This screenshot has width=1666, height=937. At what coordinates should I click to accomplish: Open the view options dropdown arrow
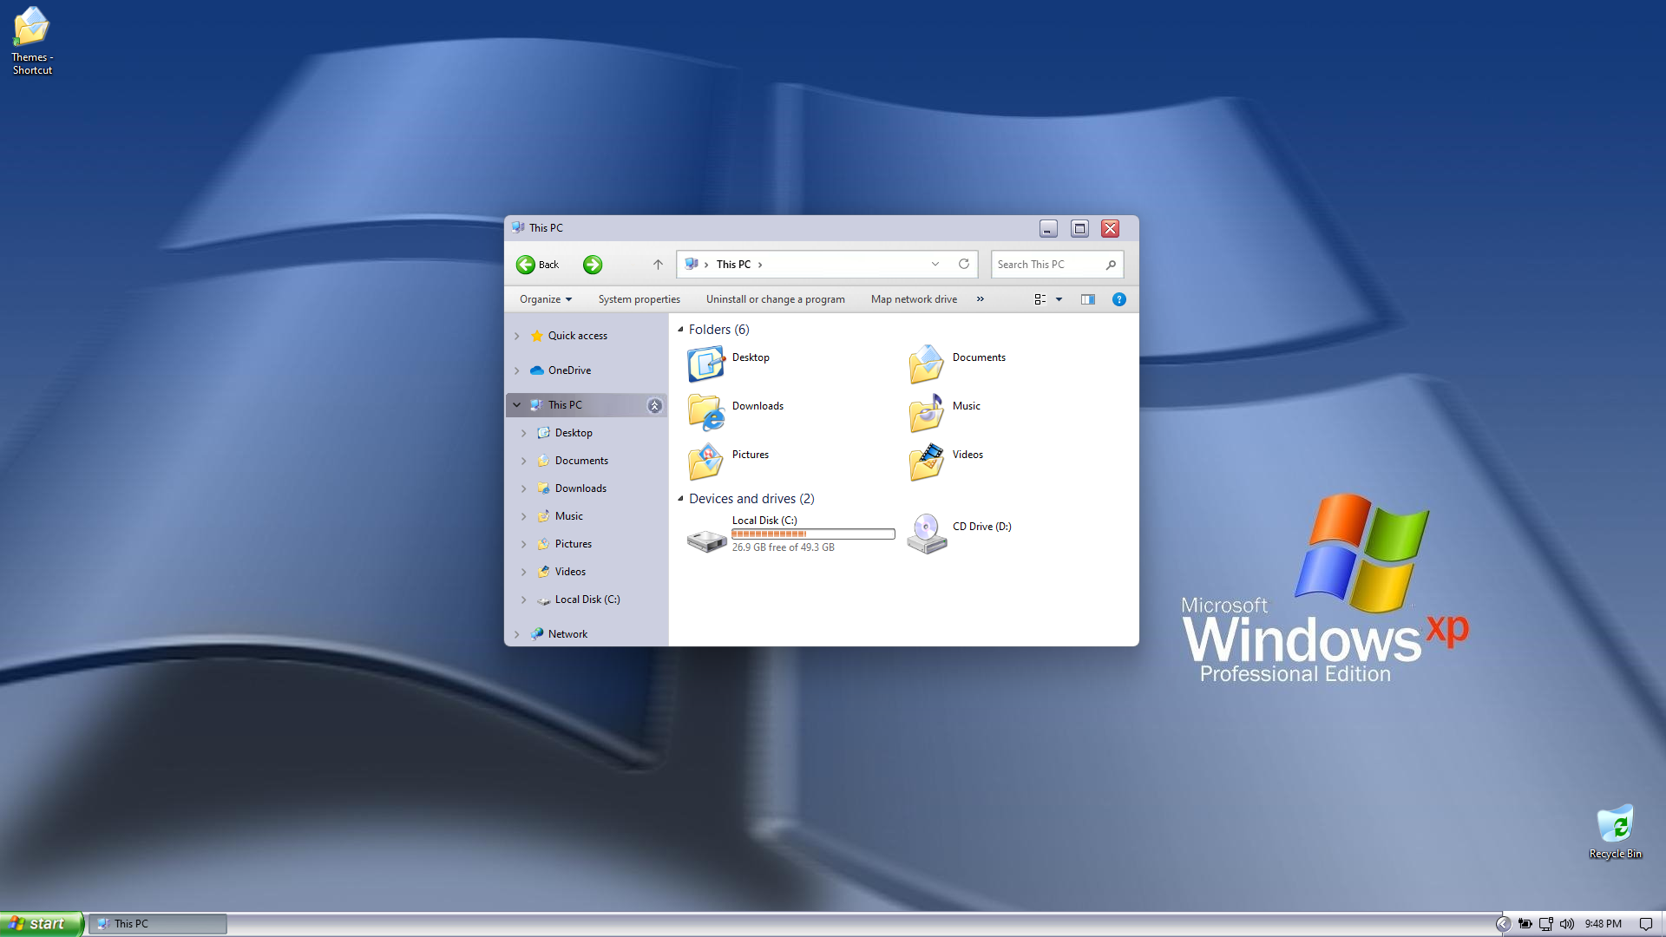[1059, 299]
